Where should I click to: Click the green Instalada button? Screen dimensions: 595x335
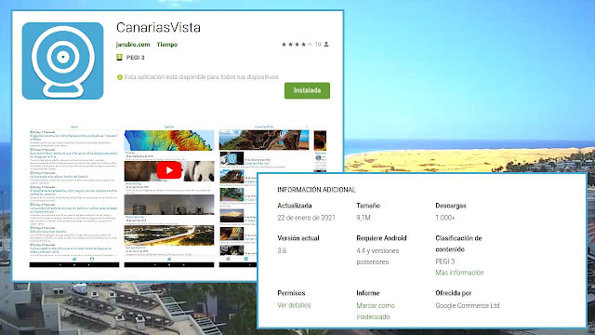[x=307, y=90]
